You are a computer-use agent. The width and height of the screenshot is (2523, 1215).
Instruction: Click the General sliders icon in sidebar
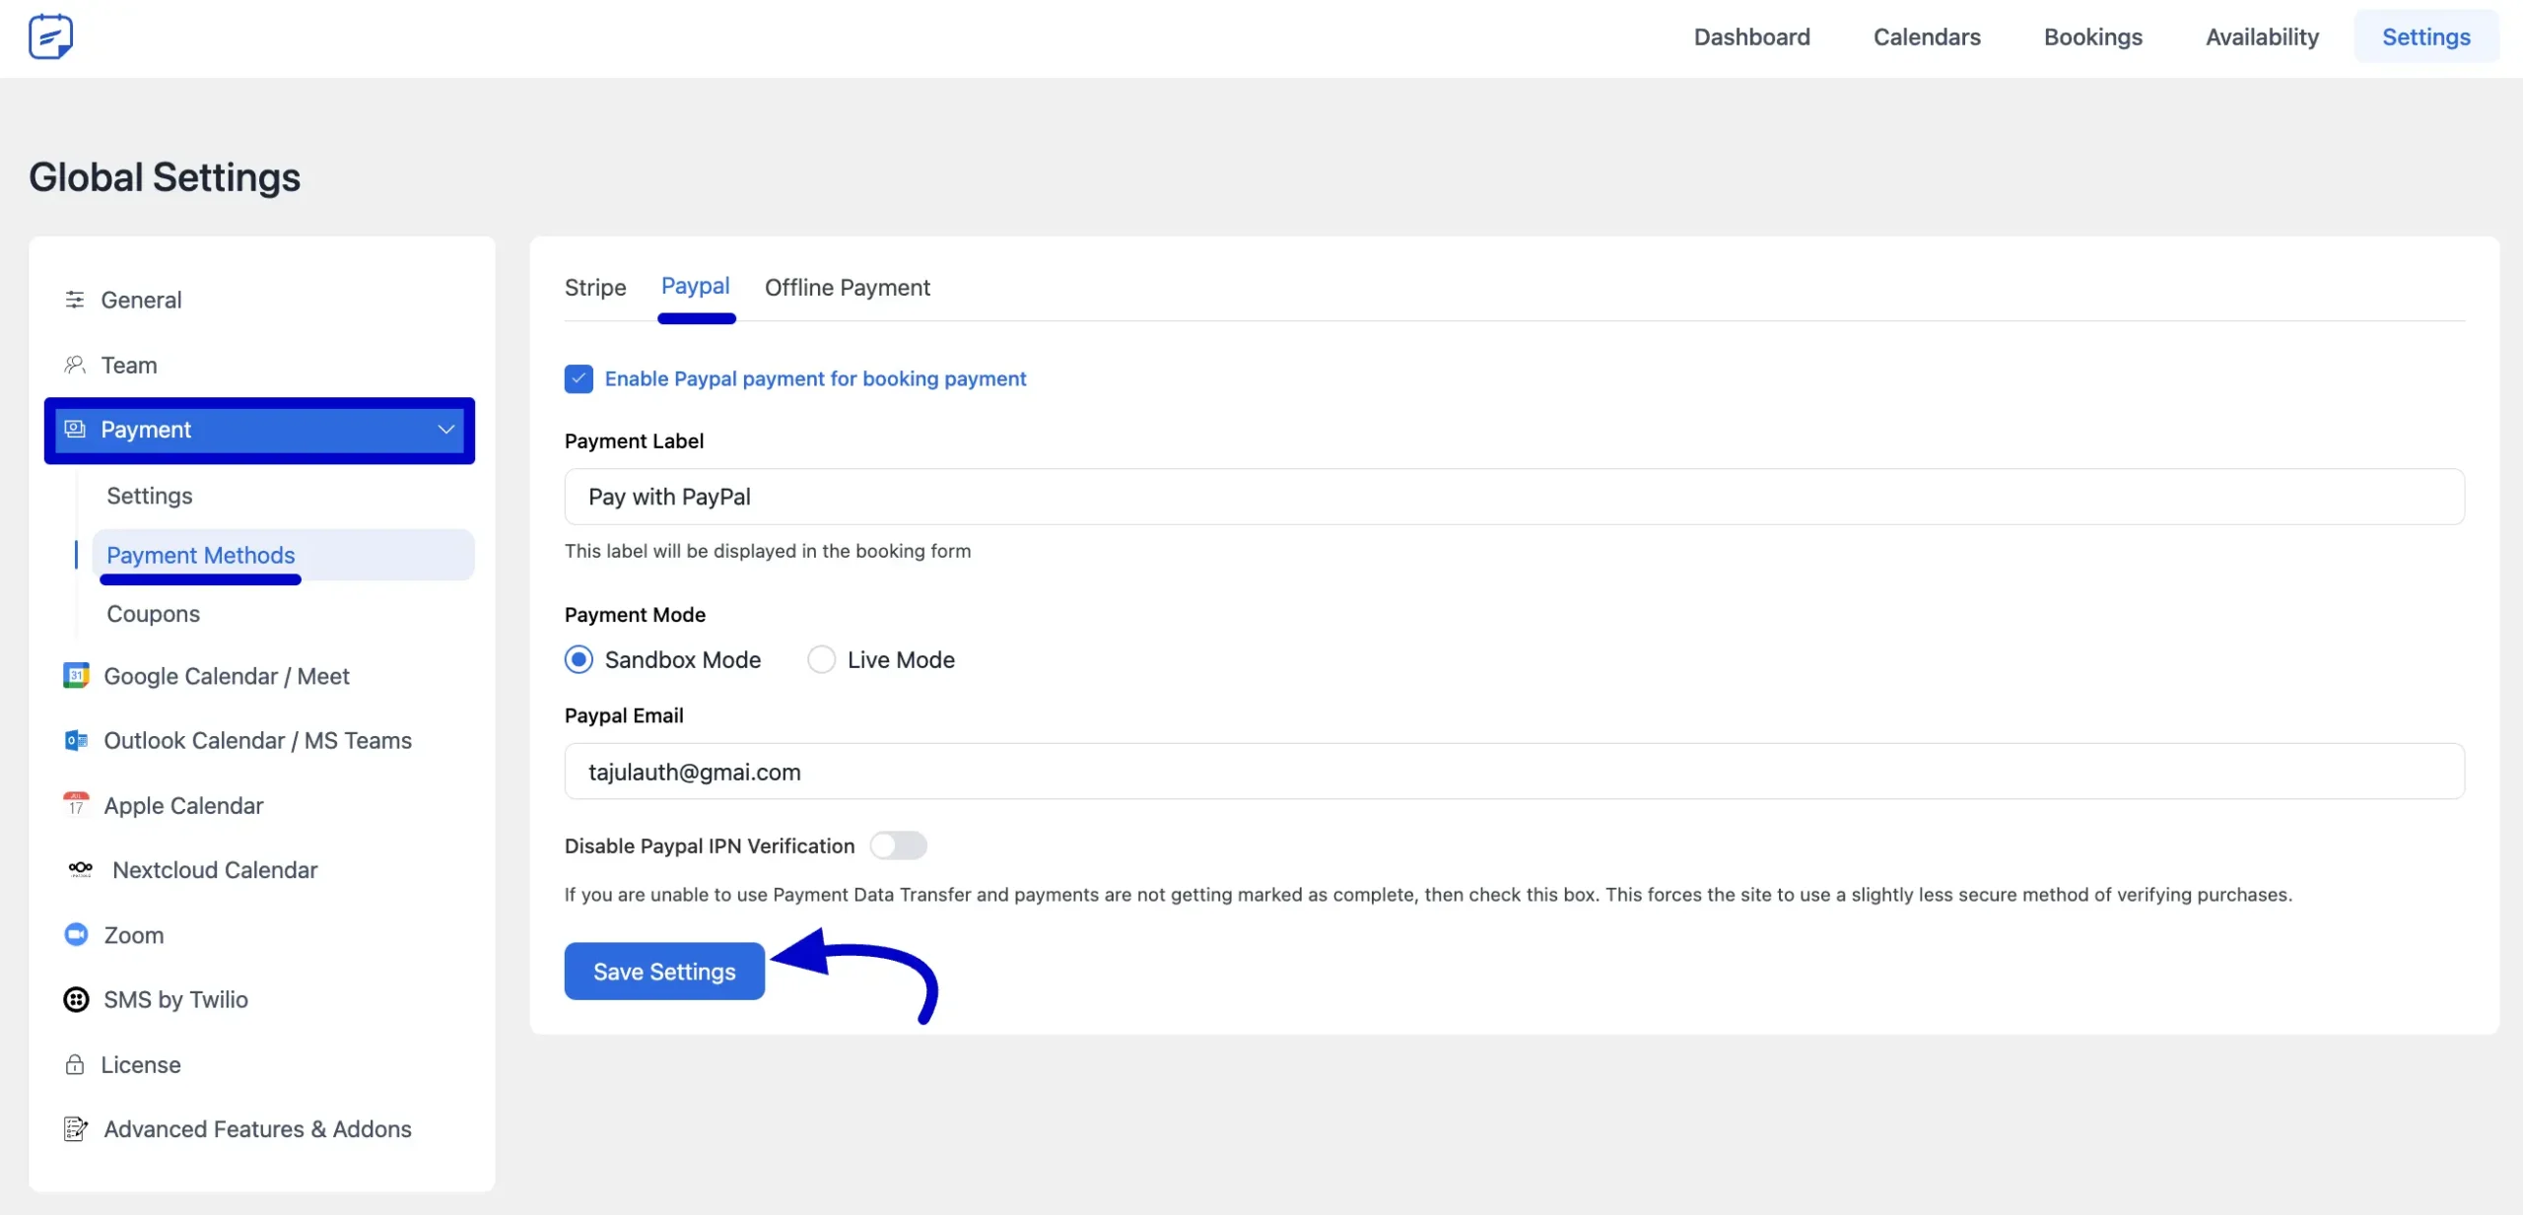75,300
